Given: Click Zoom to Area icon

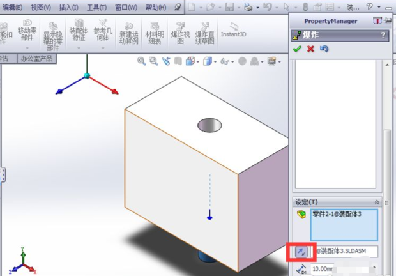Looking at the screenshot, I should click(153, 61).
